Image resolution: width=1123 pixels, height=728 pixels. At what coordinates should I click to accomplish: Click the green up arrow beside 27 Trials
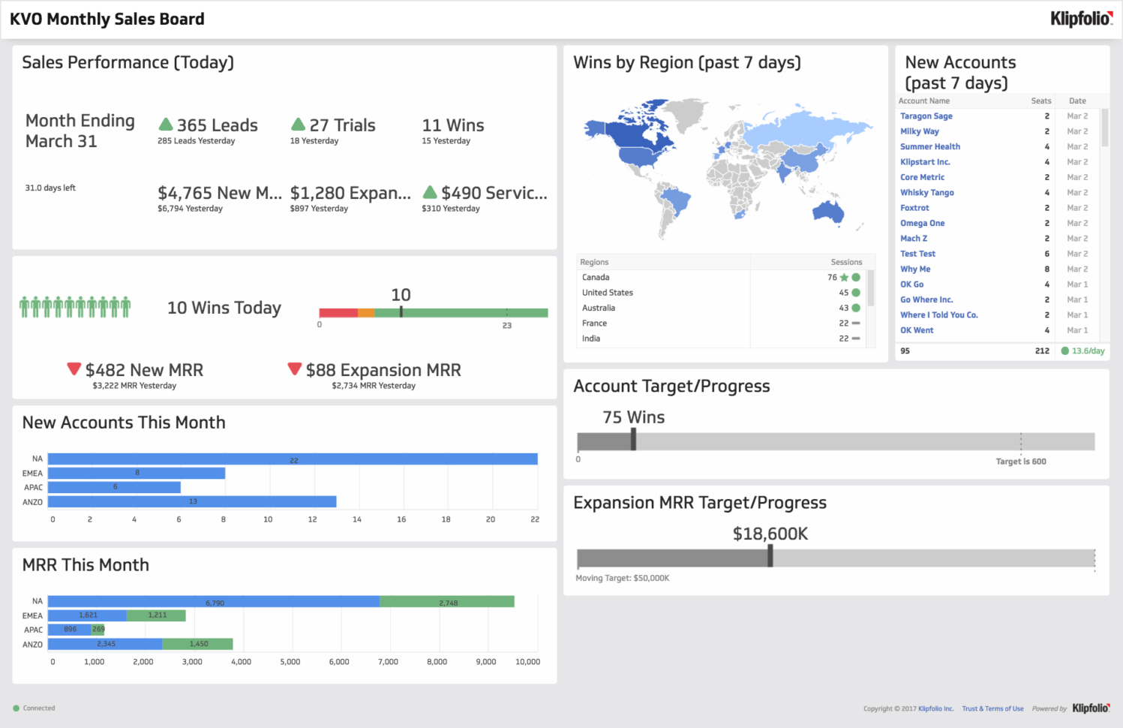click(299, 123)
